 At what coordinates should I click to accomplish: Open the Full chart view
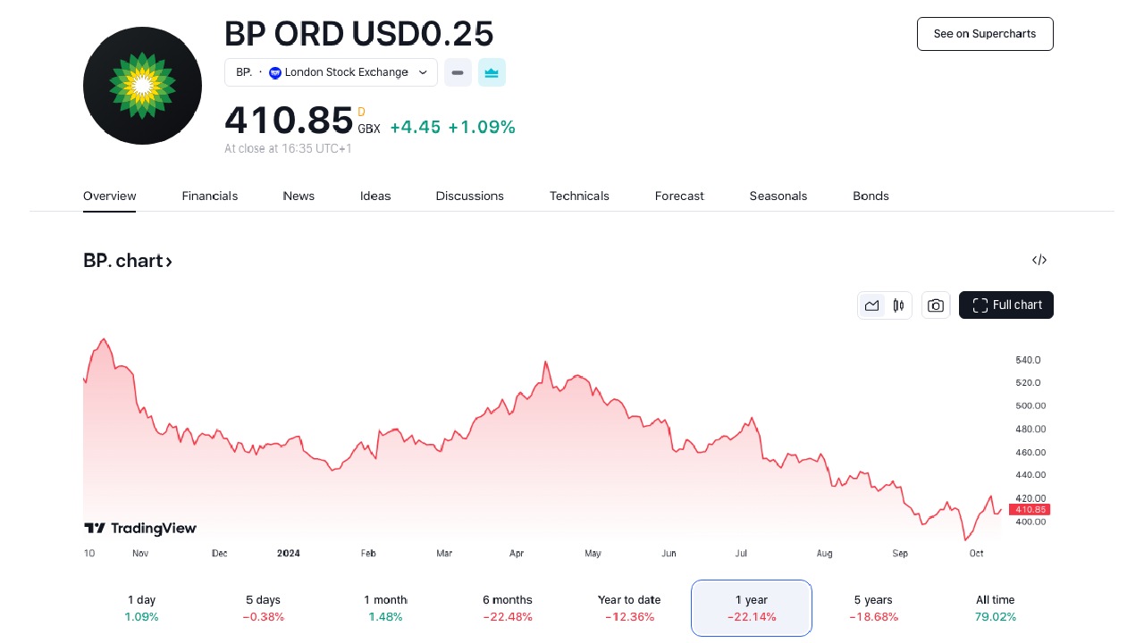coord(1006,305)
